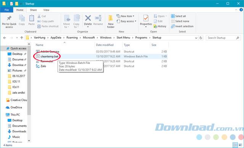The height and width of the screenshot is (148, 244).
Task: Click the Delete icon in Organize group
Action: [x=88, y=18]
